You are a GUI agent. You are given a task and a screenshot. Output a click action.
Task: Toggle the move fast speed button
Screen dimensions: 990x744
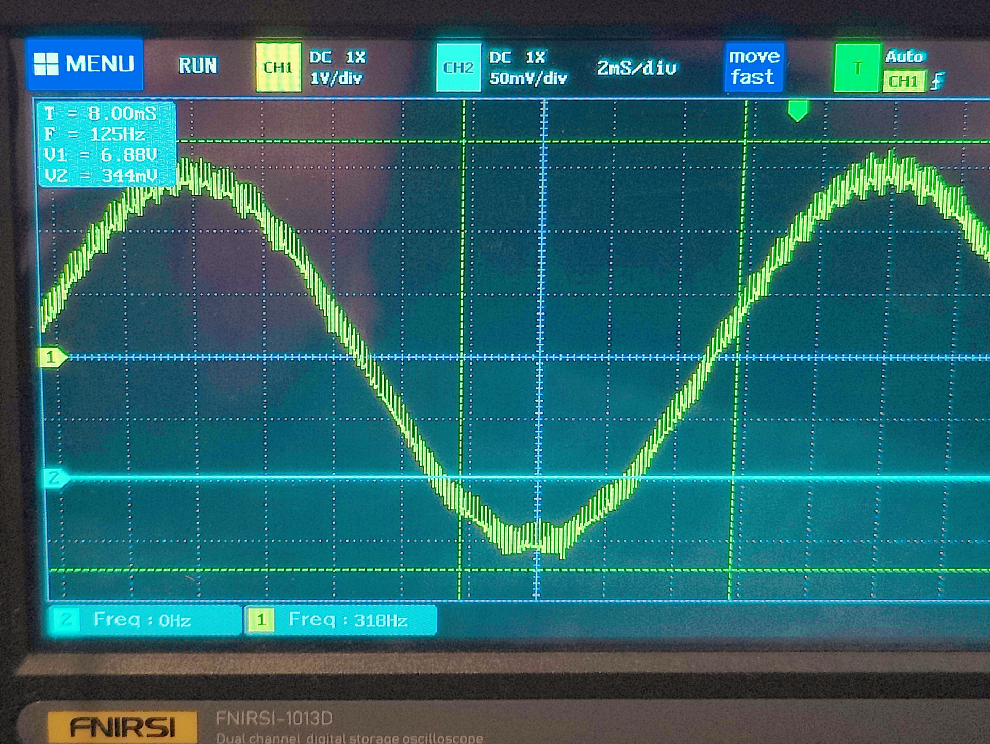coord(753,67)
